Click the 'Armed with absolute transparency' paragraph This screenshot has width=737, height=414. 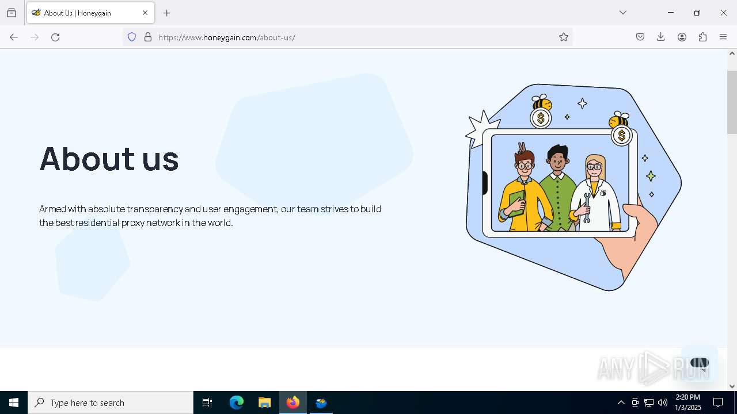[x=210, y=216]
